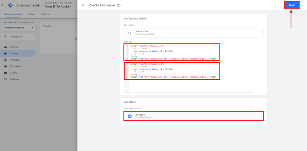
Task: Click the Značky panel heading in the background
Action: (47, 26)
